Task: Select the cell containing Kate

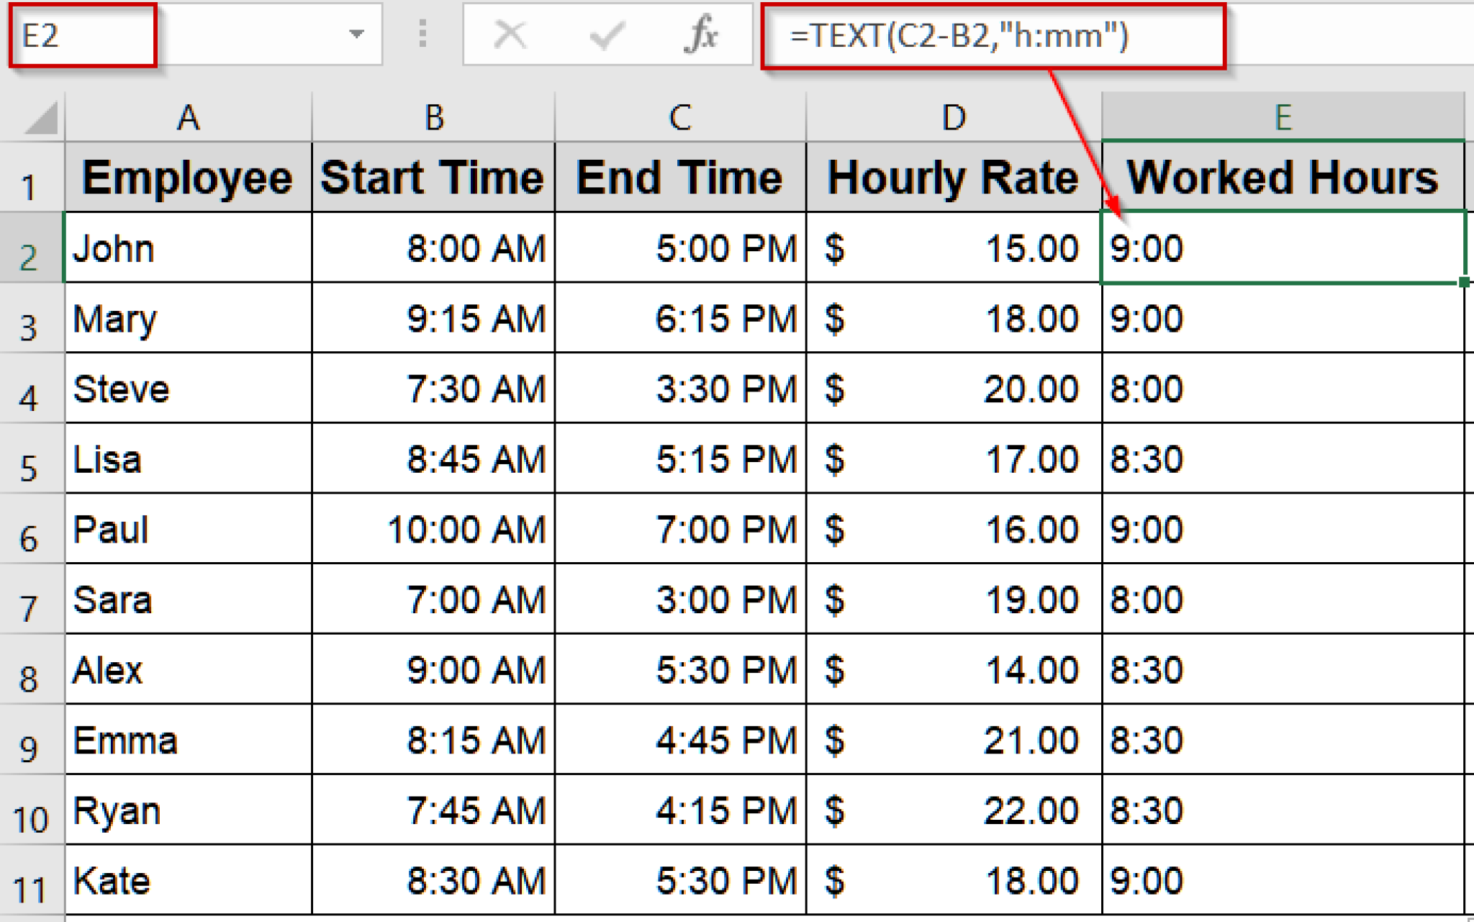Action: [188, 880]
